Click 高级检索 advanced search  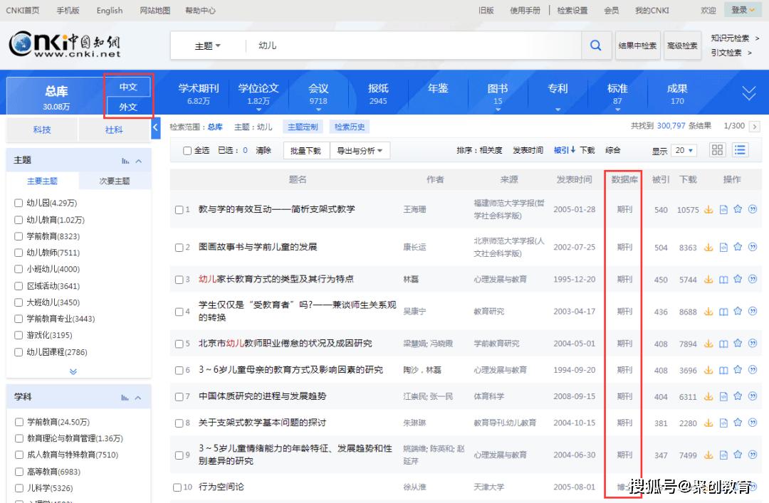(684, 45)
